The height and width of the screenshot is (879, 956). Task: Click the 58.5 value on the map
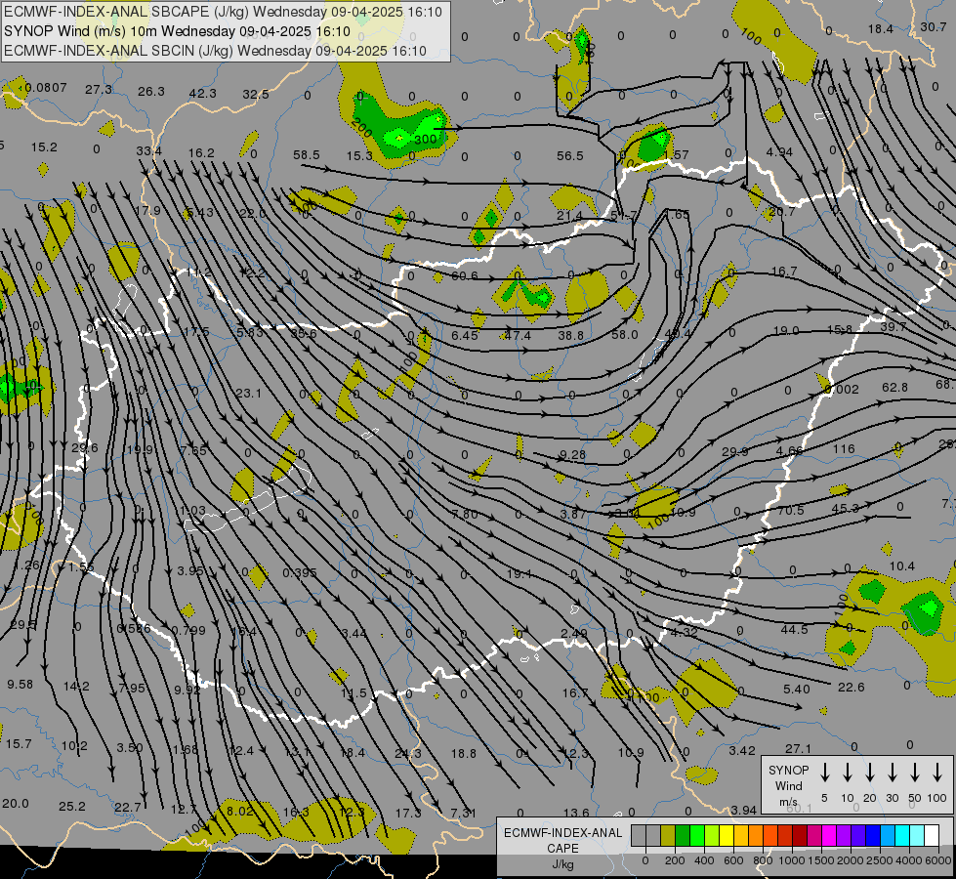coord(307,155)
